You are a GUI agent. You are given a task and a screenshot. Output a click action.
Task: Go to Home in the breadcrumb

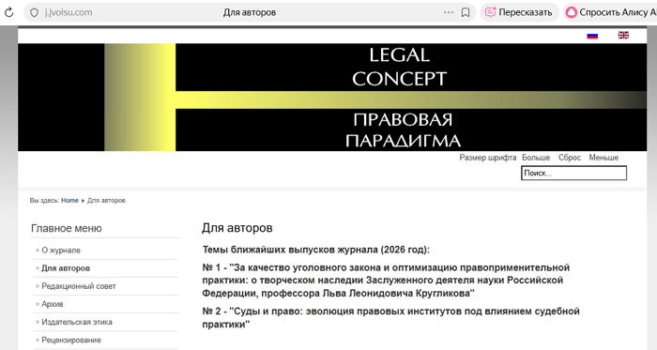point(69,201)
